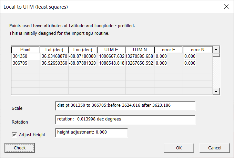234x158 pixels.
Task: Click the table scrollbar down arrow
Action: tap(216, 92)
